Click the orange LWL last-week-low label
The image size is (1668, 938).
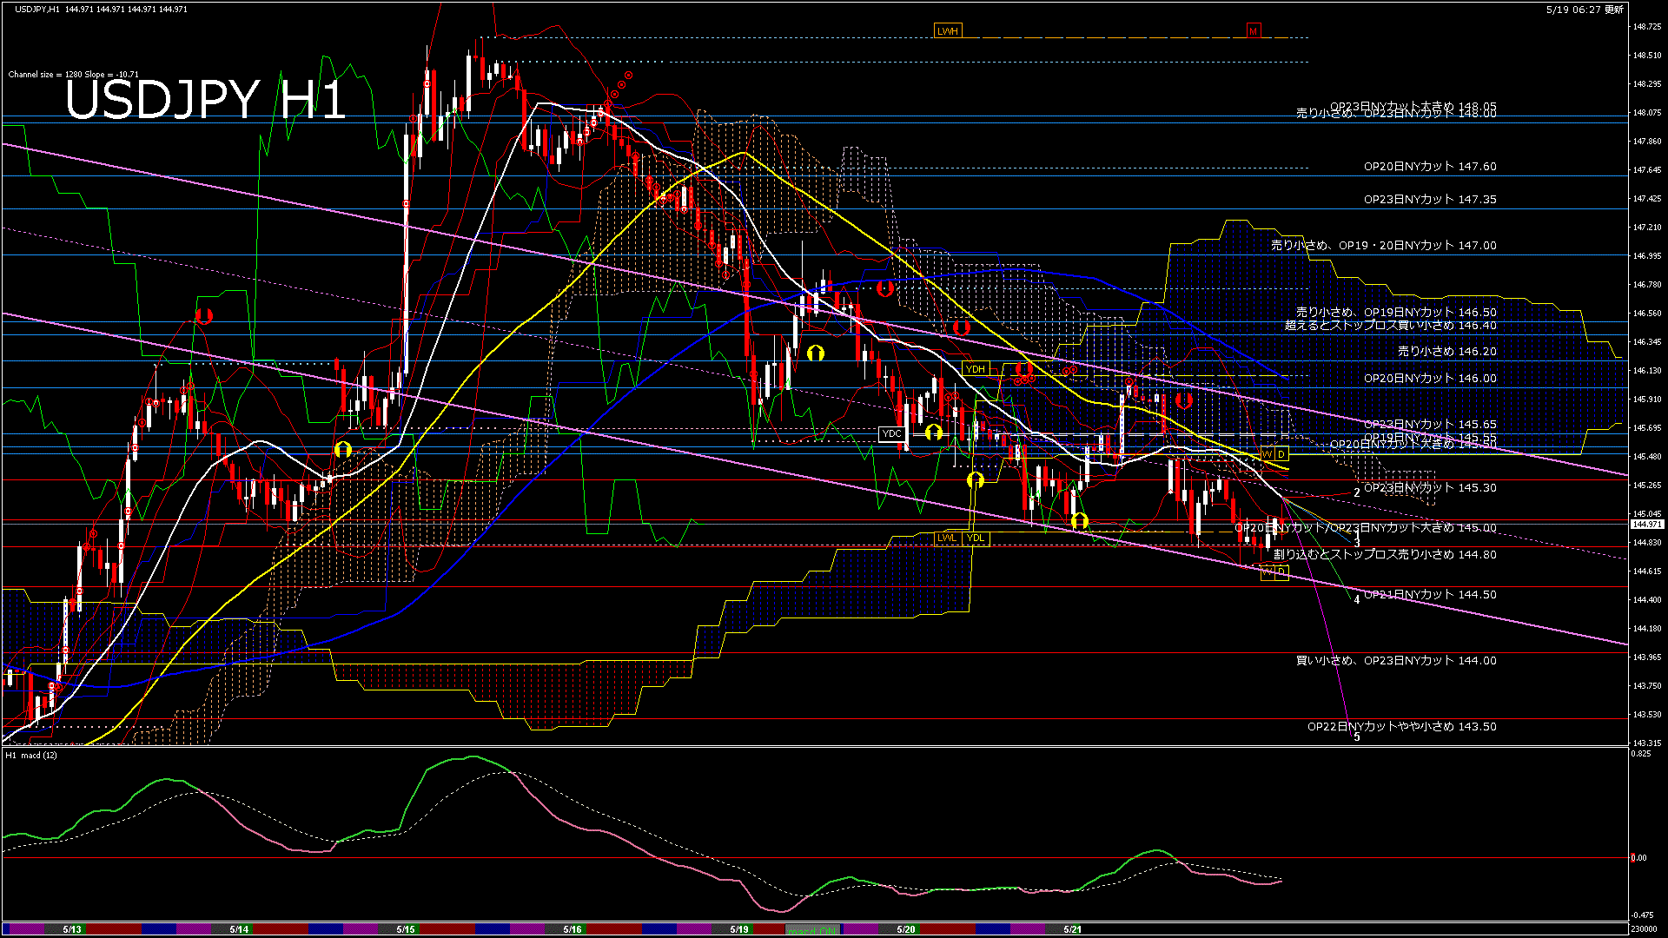point(947,538)
